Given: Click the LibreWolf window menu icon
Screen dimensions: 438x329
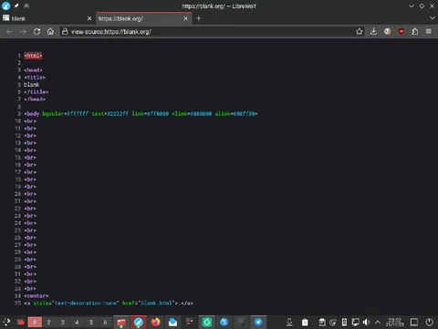Looking at the screenshot, I should (x=5, y=5).
